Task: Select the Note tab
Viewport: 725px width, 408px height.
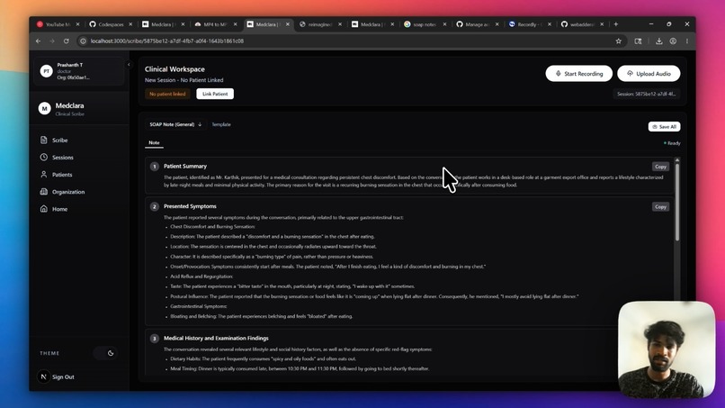Action: click(x=154, y=142)
